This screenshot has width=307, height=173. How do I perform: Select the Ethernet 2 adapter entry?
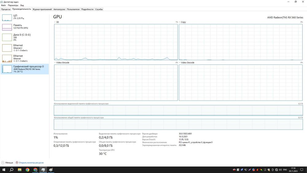pyautogui.click(x=25, y=48)
